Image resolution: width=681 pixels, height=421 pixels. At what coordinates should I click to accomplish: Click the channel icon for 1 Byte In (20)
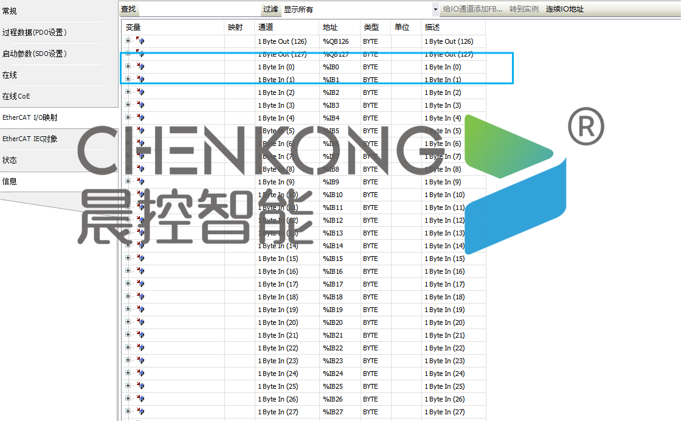click(140, 322)
